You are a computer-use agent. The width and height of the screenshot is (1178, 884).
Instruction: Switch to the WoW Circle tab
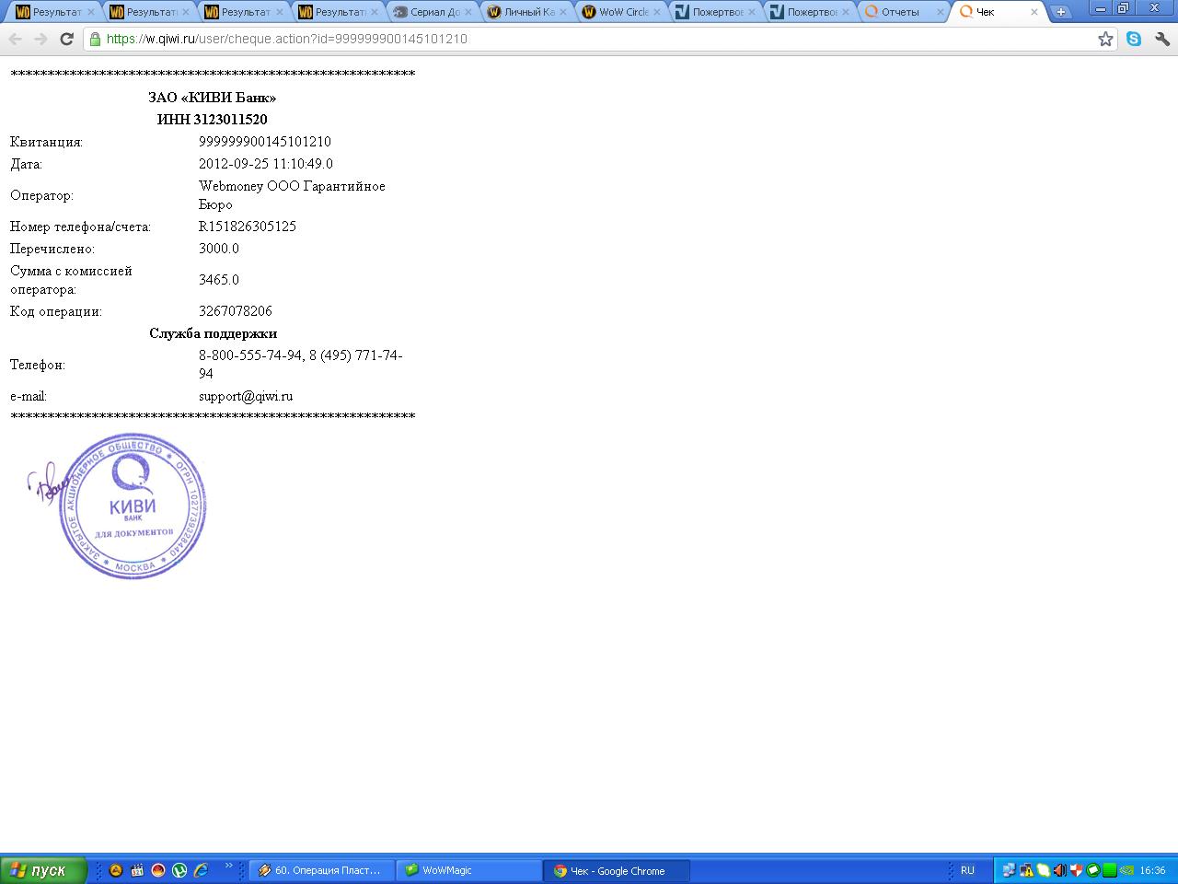622,12
